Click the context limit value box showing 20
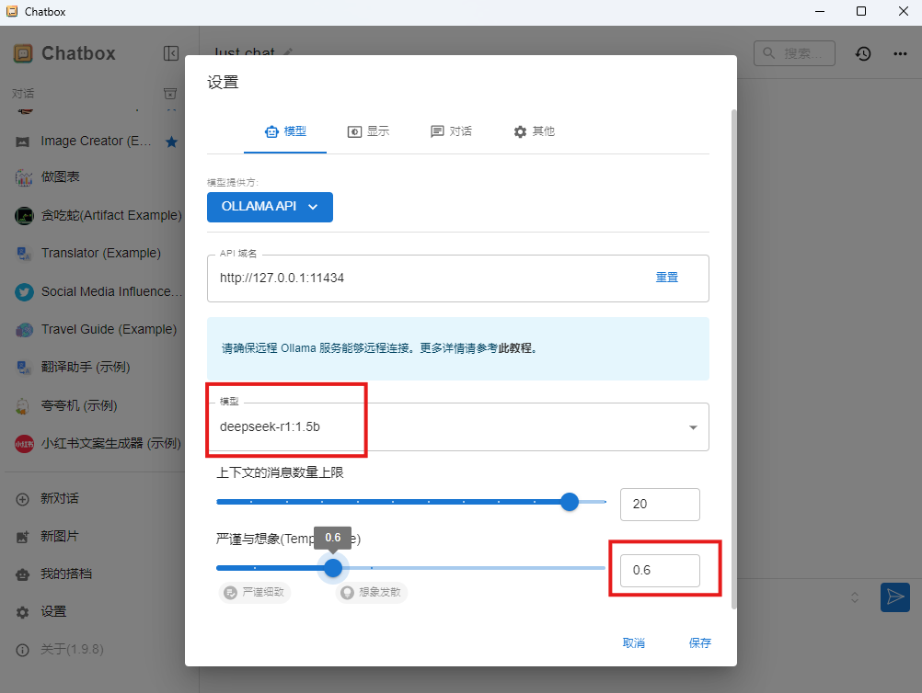Screen dimensions: 922x693 point(660,504)
